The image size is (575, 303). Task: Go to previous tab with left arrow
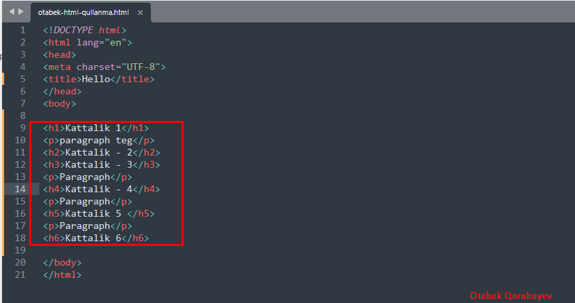(12, 12)
